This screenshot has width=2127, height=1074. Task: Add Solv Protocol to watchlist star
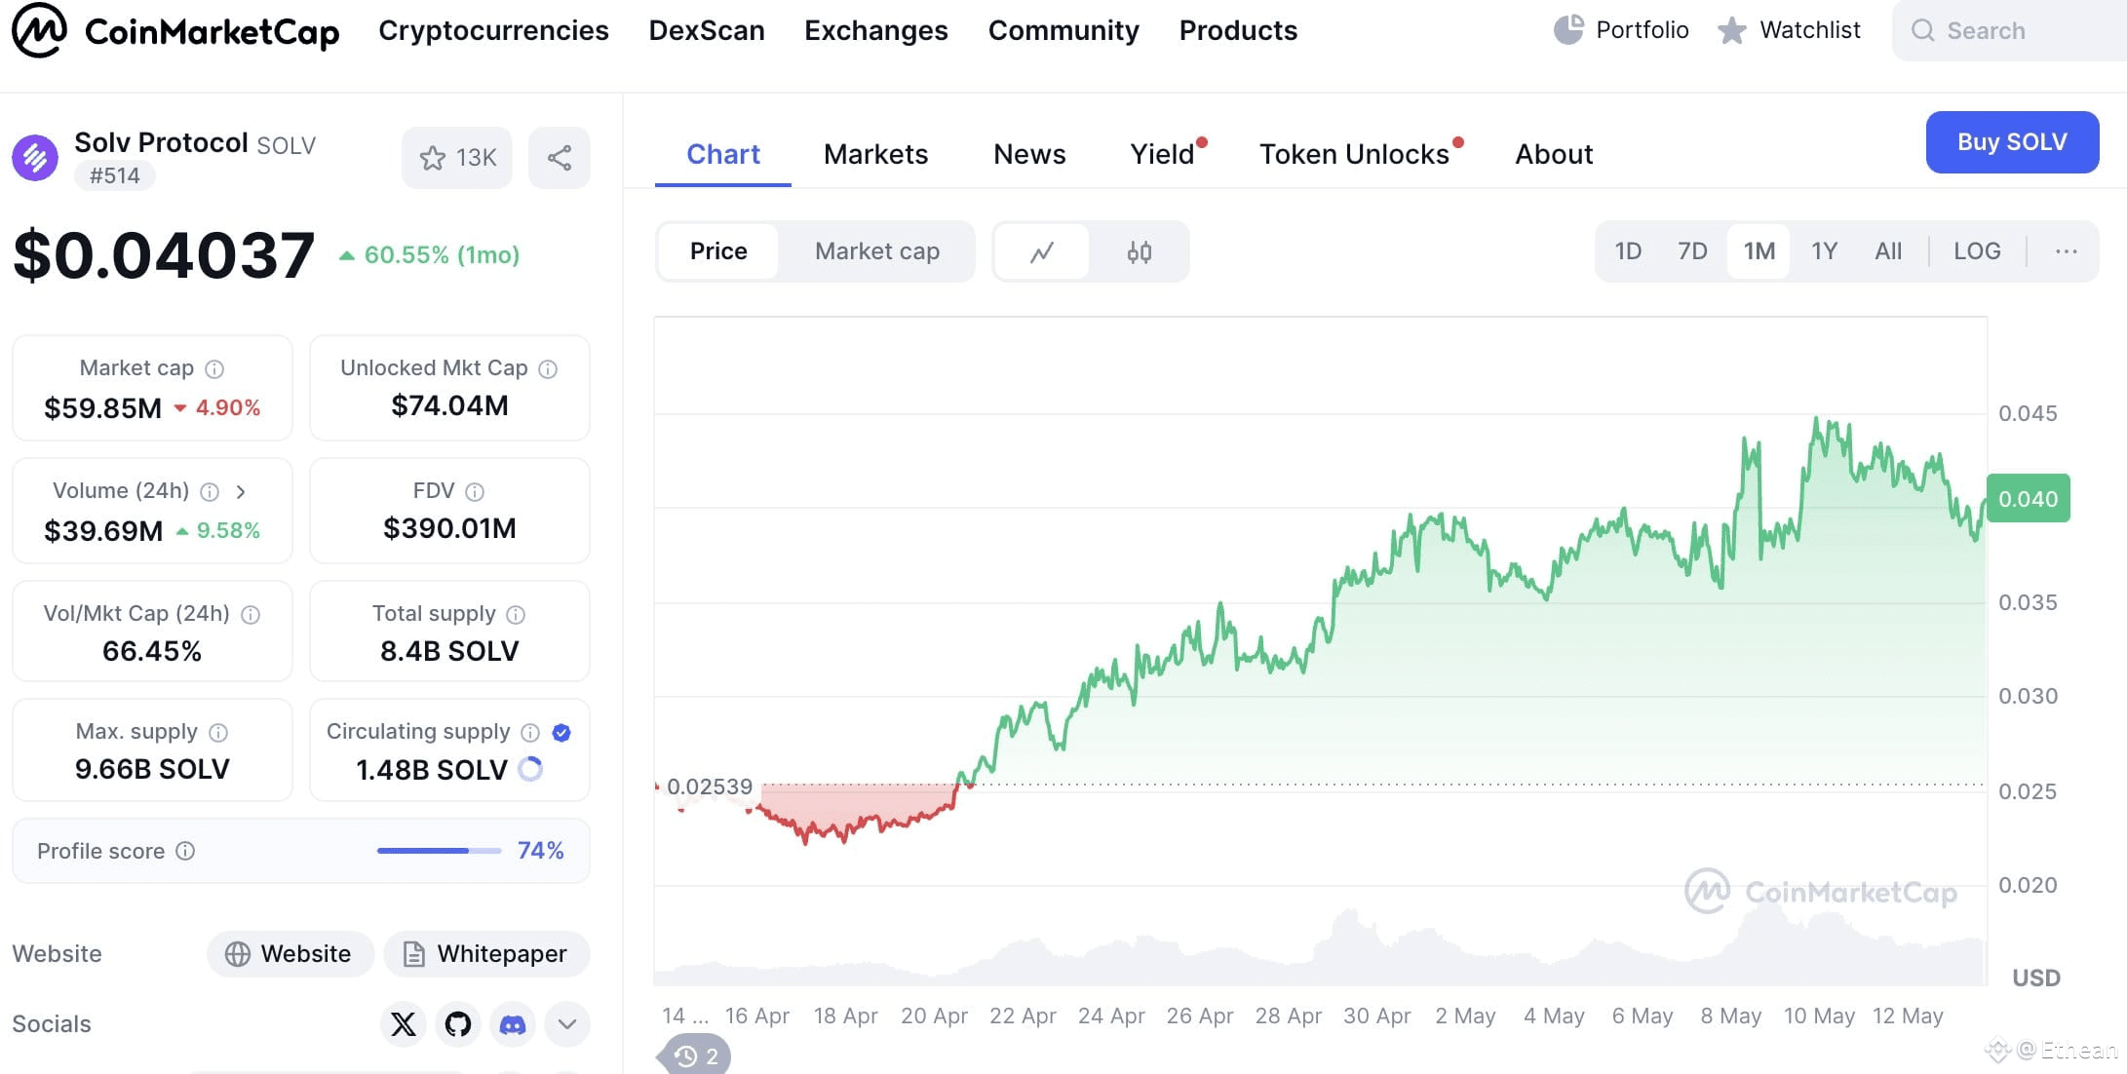[x=456, y=158]
